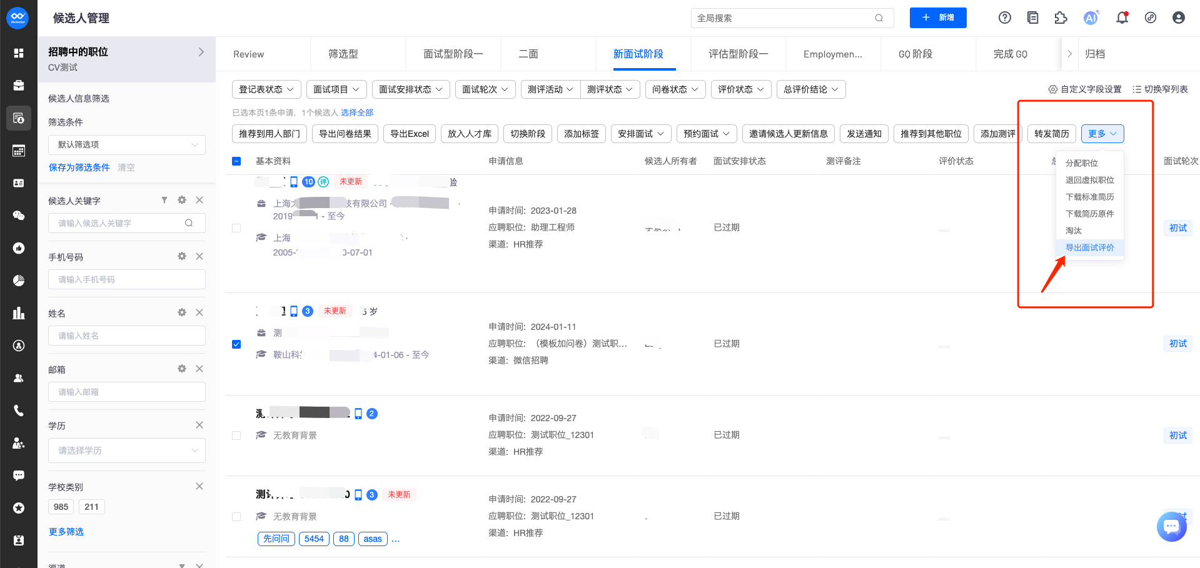This screenshot has width=1200, height=568.
Task: Toggle the select-all checkbox in table header
Action: coord(236,161)
